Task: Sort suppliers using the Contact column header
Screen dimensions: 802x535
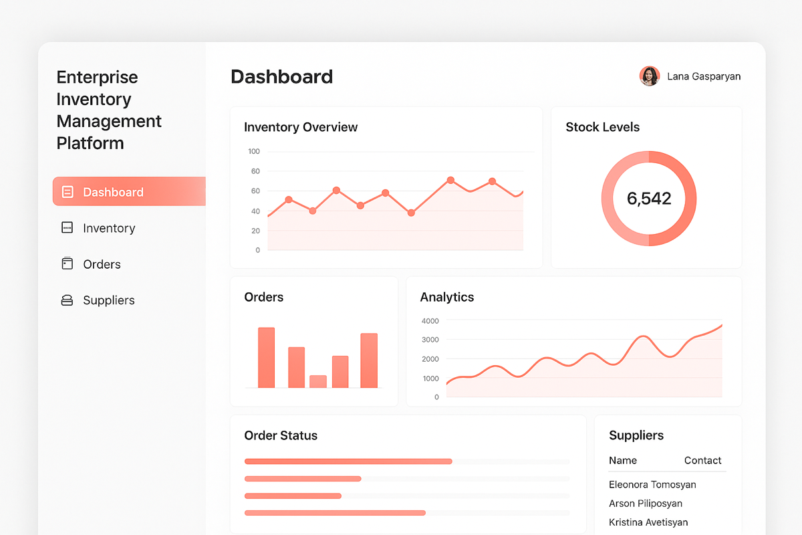Action: pyautogui.click(x=702, y=460)
